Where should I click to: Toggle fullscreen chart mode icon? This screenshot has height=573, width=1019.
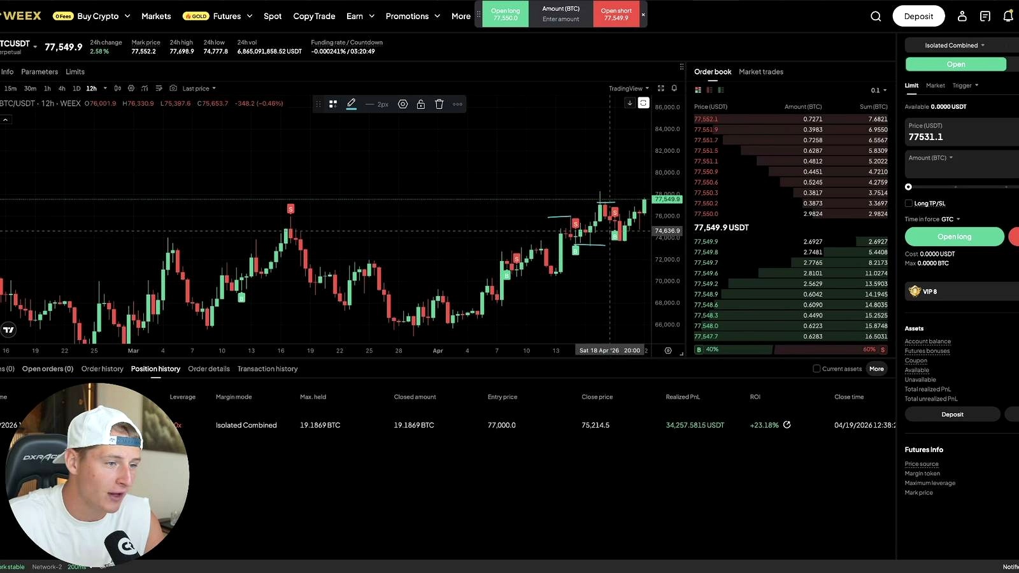coord(660,88)
